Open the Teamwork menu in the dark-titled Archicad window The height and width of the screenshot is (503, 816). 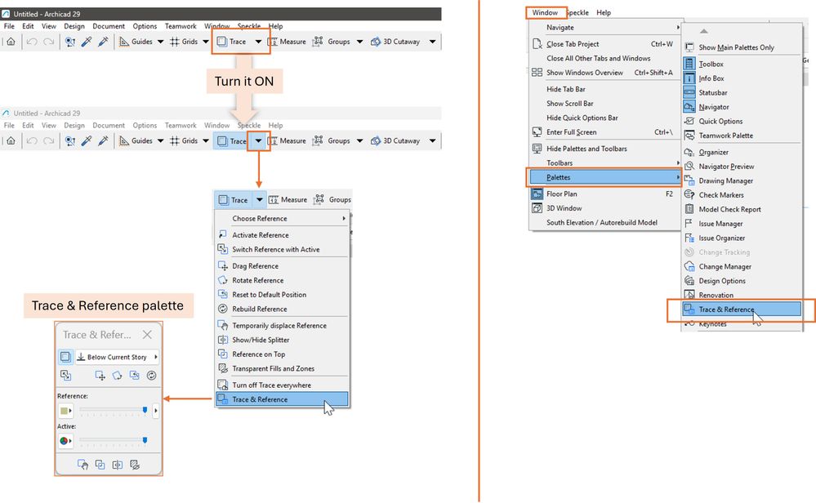tap(181, 26)
